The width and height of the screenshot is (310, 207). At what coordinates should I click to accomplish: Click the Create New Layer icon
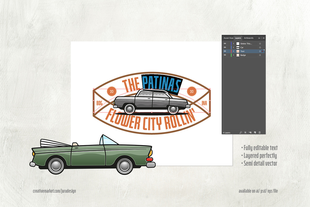(x=255, y=132)
